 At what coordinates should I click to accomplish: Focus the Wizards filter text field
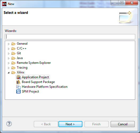click(70, 37)
